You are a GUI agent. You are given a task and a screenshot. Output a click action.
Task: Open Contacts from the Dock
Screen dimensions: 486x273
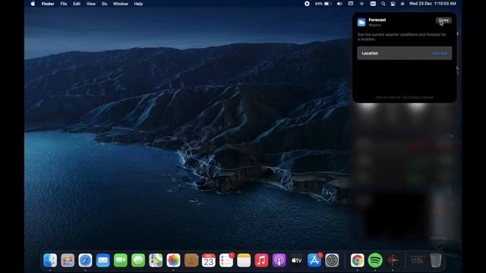click(x=191, y=260)
